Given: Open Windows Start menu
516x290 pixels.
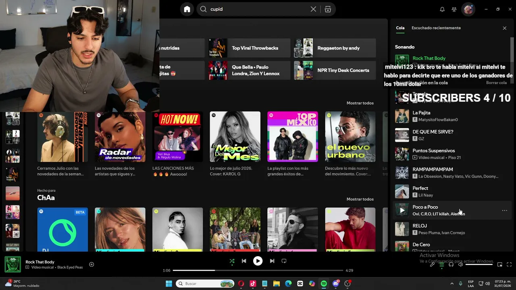Looking at the screenshot, I should [x=169, y=284].
